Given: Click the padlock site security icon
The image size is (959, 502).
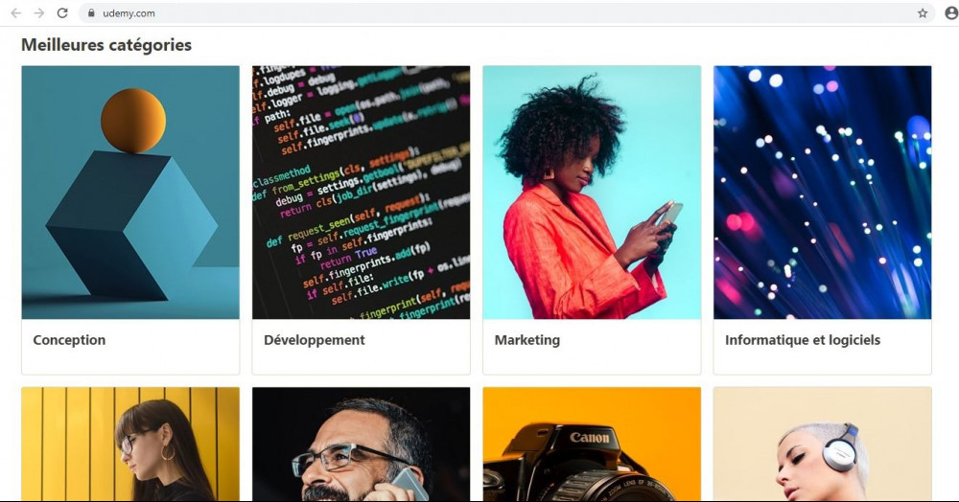Looking at the screenshot, I should click(x=92, y=12).
